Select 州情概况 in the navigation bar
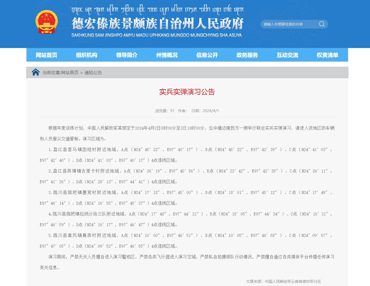This screenshot has height=286, width=370. coord(167,55)
